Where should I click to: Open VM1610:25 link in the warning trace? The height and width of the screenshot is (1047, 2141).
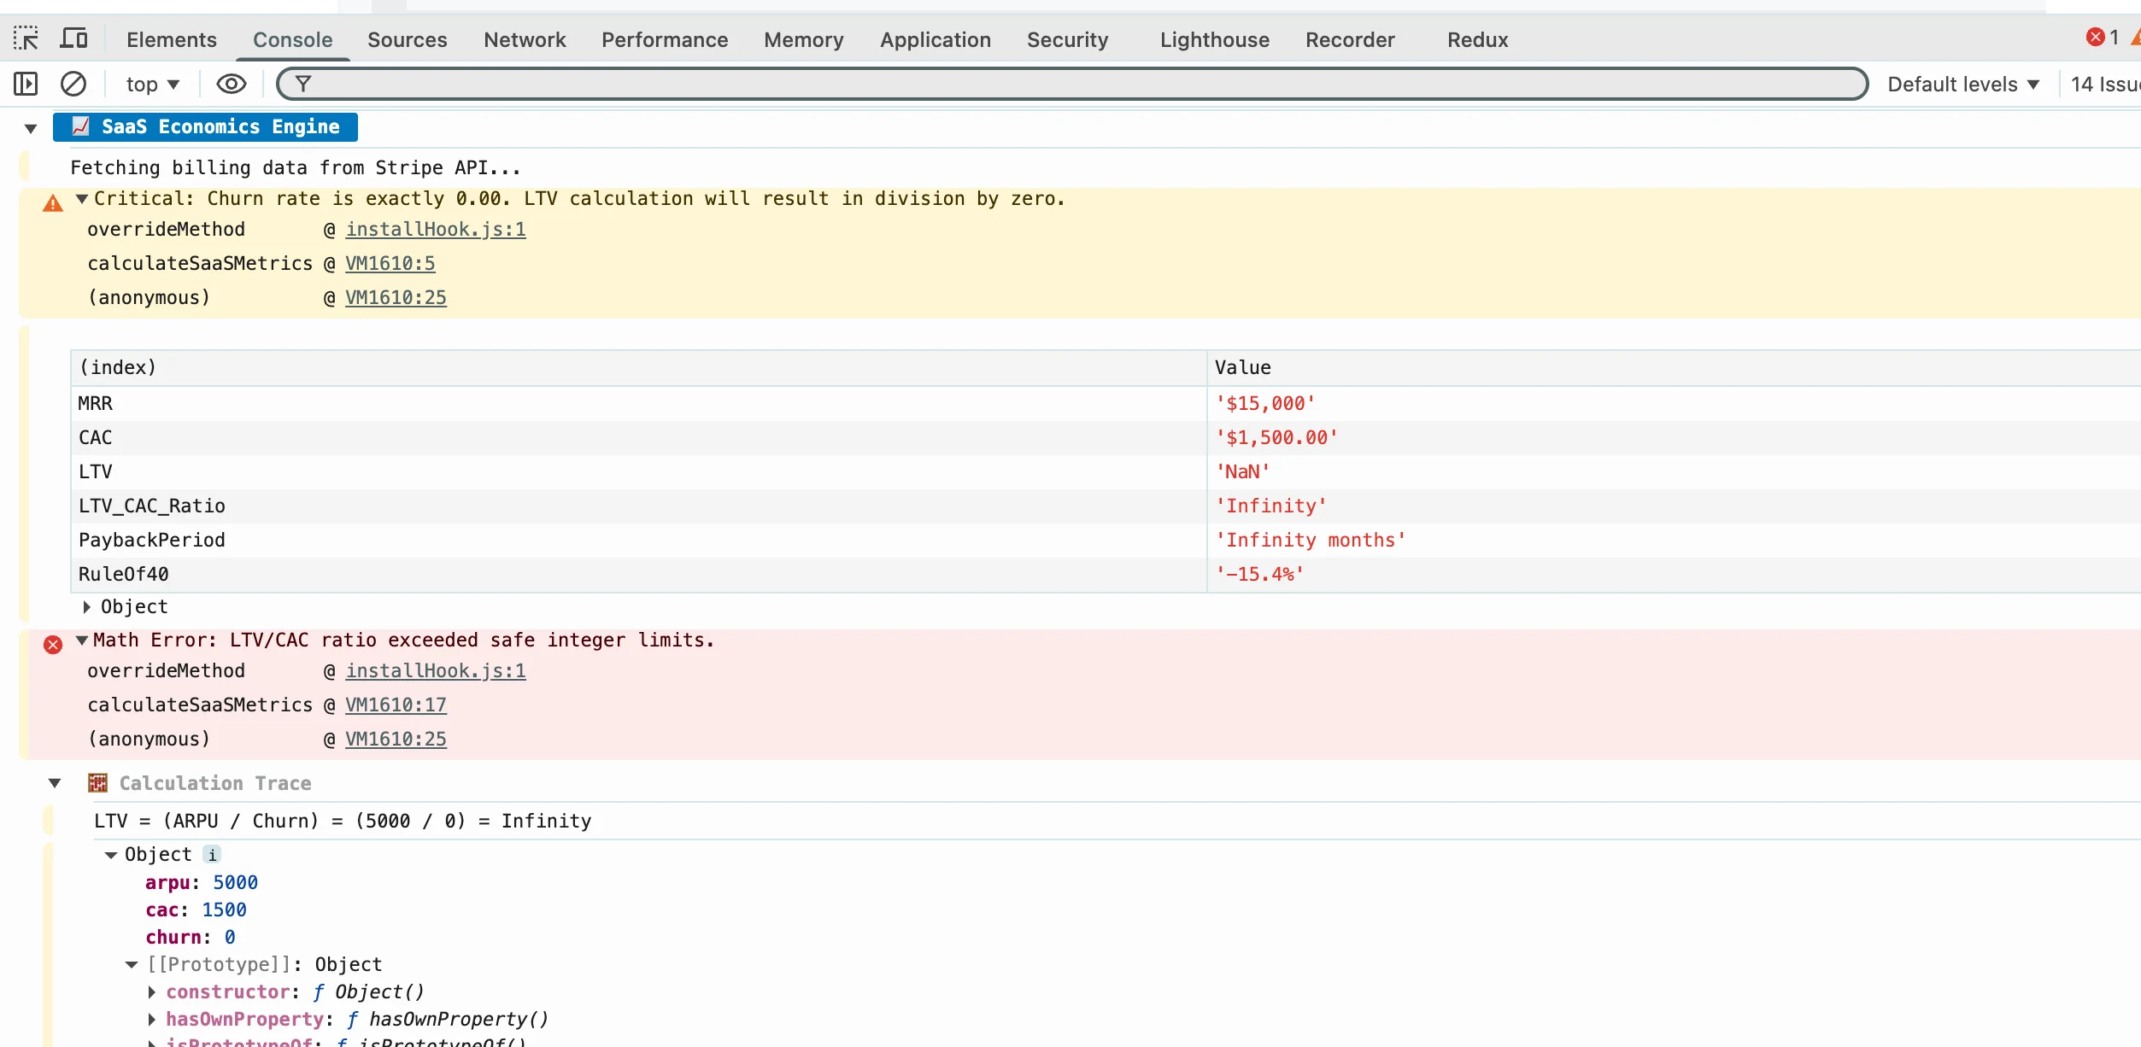point(396,298)
